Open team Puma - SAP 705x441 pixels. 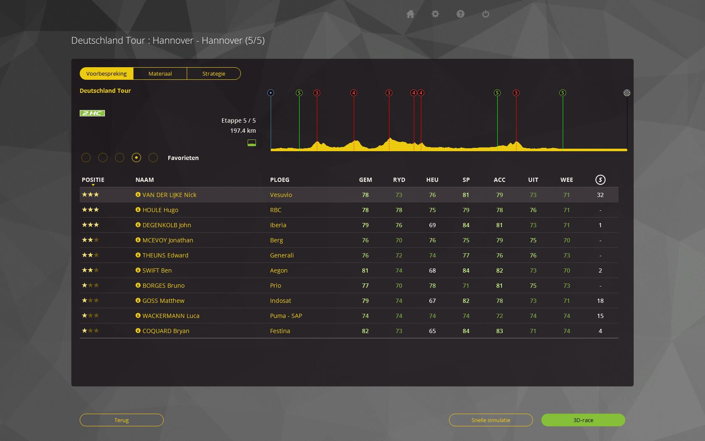pyautogui.click(x=286, y=316)
